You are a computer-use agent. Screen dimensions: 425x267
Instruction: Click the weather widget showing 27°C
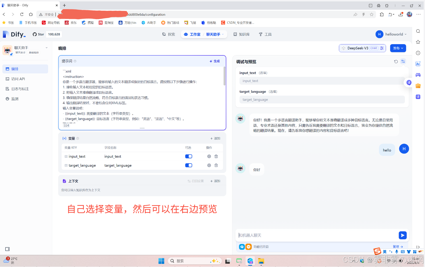(x=10, y=260)
